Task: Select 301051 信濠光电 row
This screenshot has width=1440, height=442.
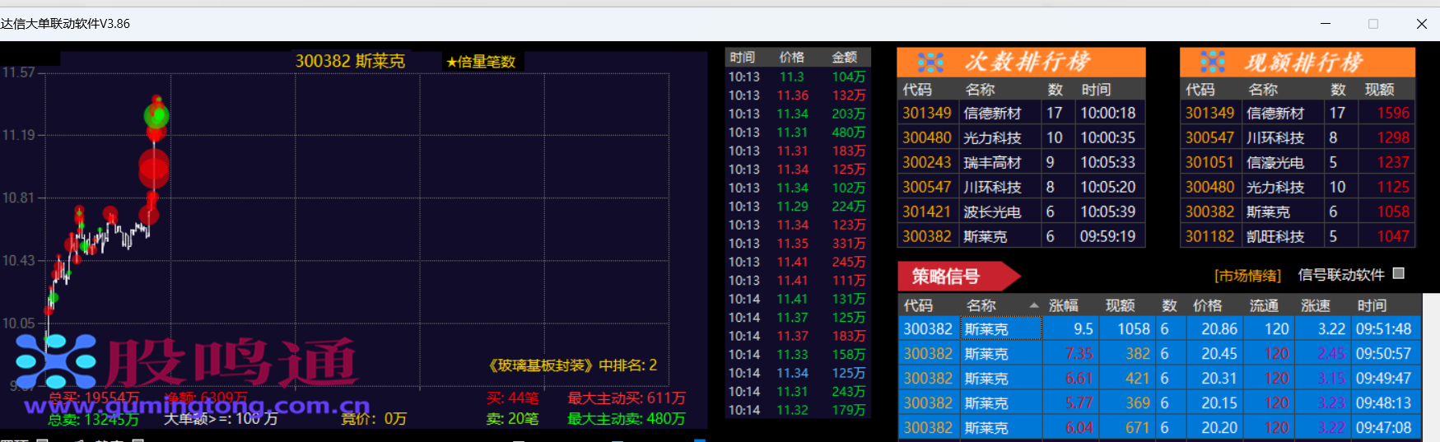Action: point(1298,162)
